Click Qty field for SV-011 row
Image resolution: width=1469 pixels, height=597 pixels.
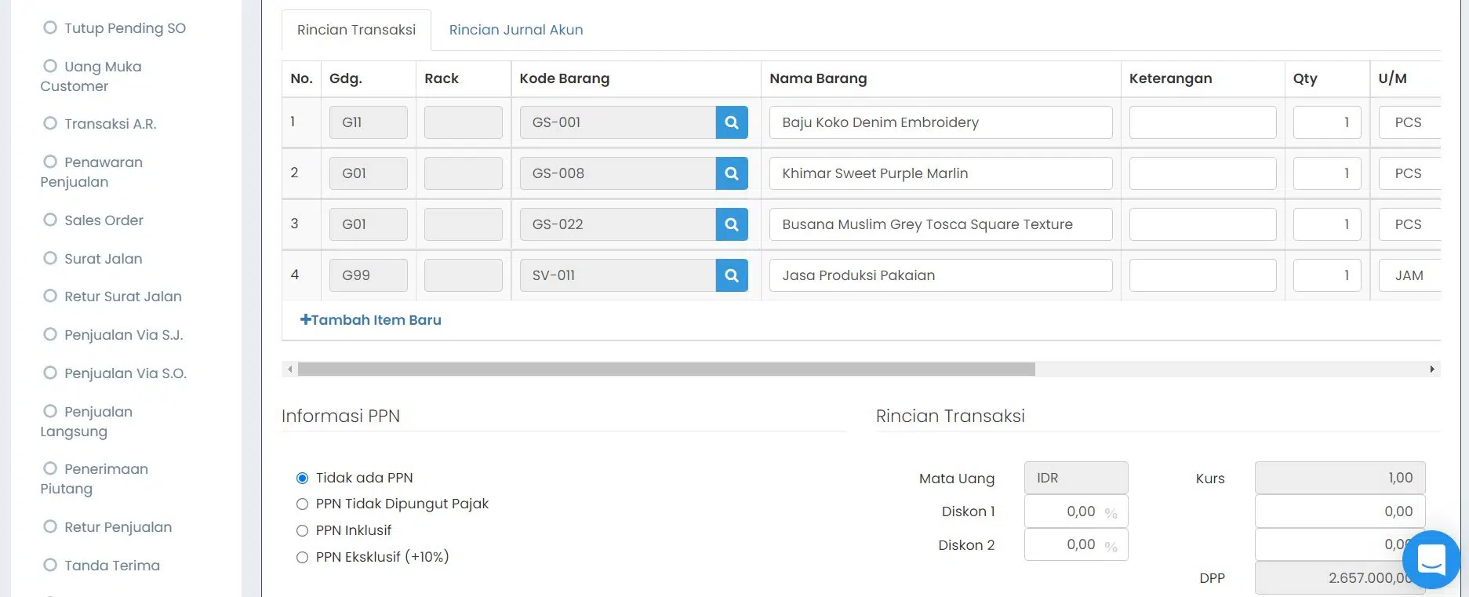click(1327, 275)
